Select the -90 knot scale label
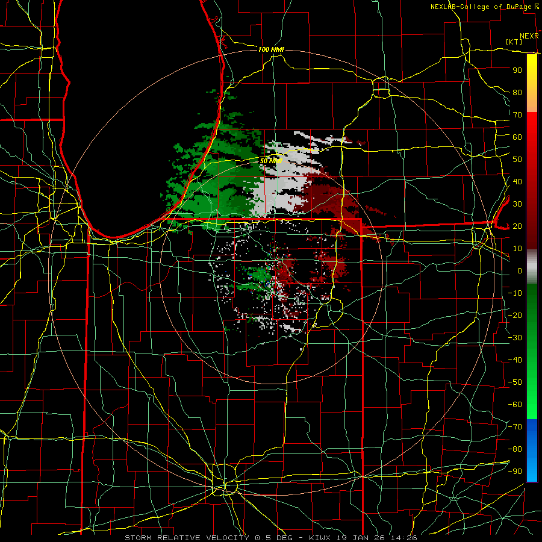 point(515,472)
